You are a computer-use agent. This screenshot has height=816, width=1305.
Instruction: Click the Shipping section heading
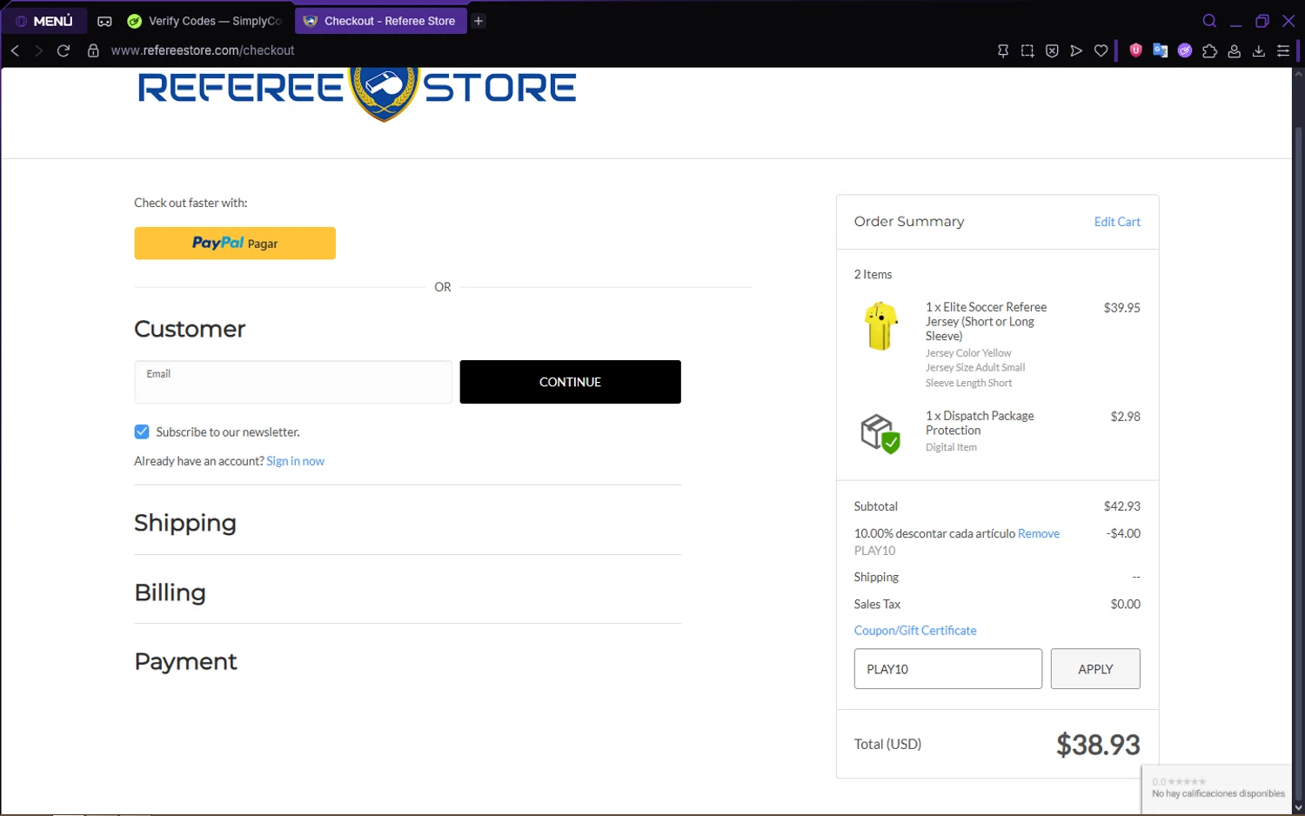pos(185,523)
